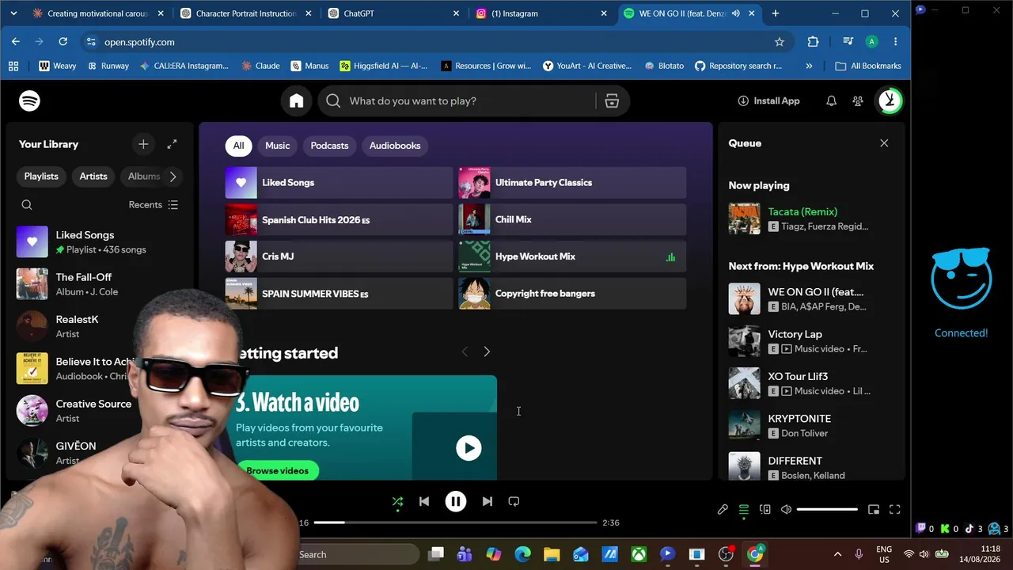Expand Your Library to full view
1013x570 pixels.
[172, 144]
